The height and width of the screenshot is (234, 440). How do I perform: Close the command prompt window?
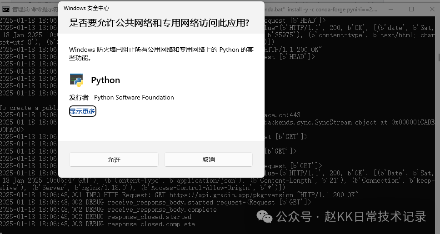432,9
